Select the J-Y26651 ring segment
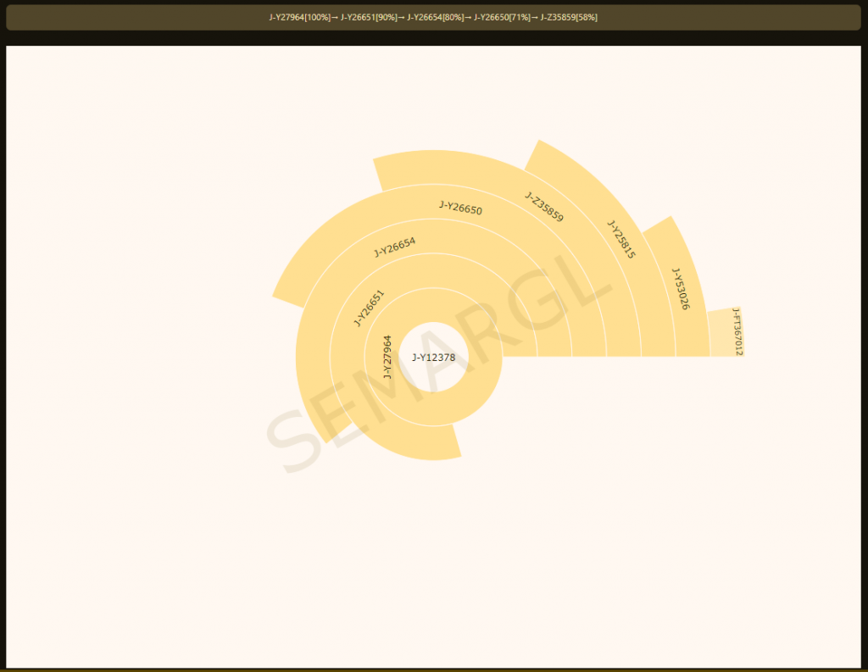The width and height of the screenshot is (868, 672). coord(369,308)
